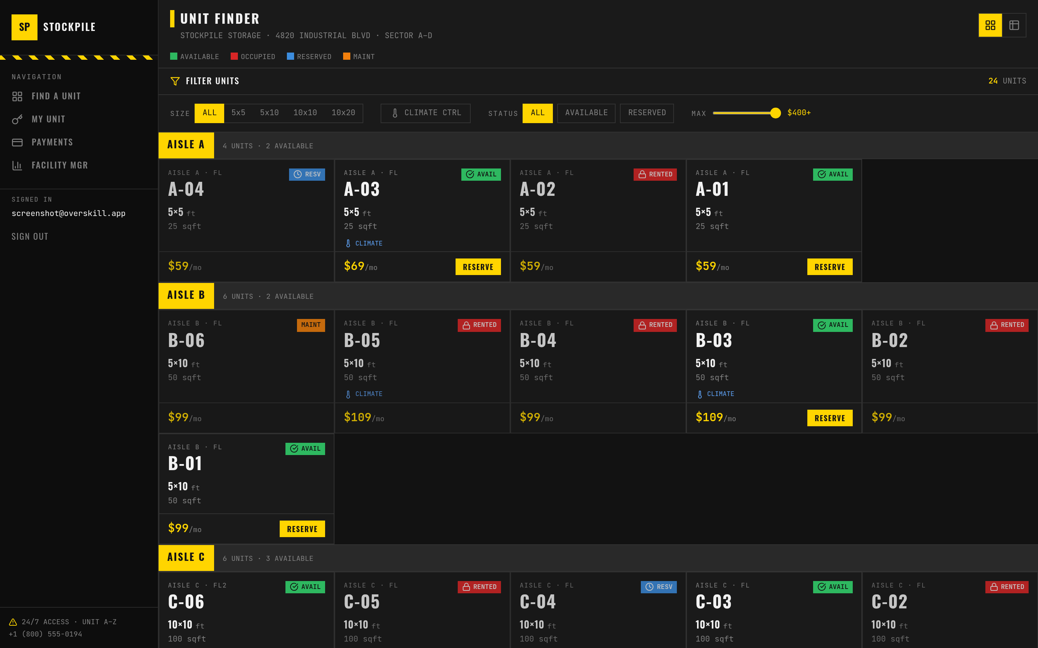
Task: Click the RESV badge on unit C-04
Action: (x=659, y=587)
